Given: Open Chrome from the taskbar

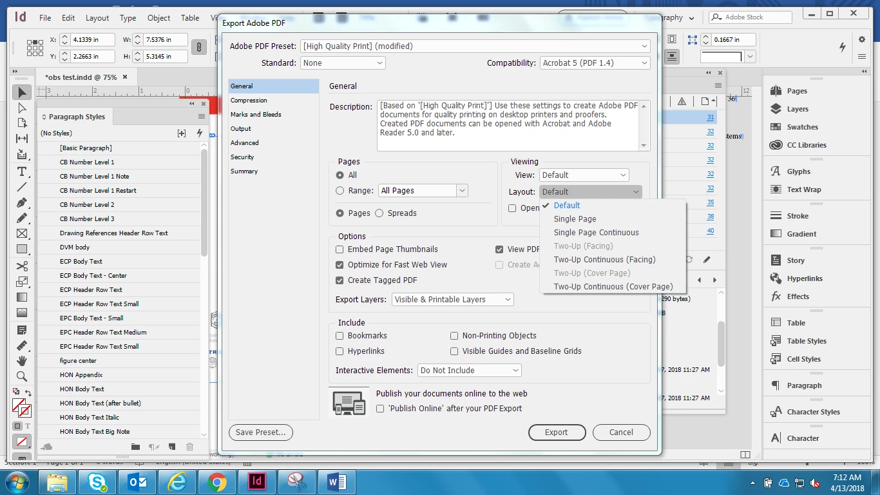Looking at the screenshot, I should [x=217, y=481].
